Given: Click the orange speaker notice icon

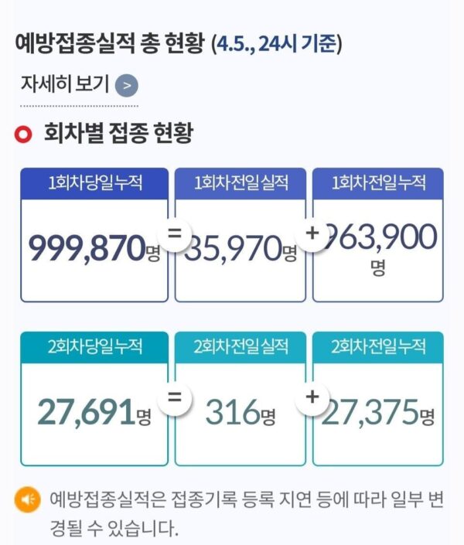Looking at the screenshot, I should coord(28,501).
